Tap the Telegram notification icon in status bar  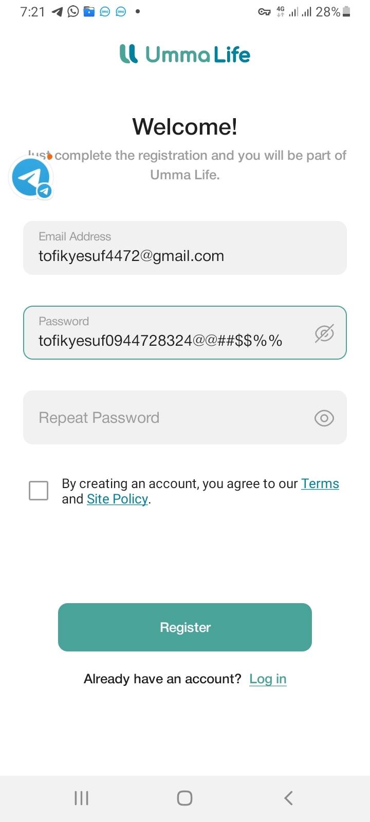[x=58, y=11]
